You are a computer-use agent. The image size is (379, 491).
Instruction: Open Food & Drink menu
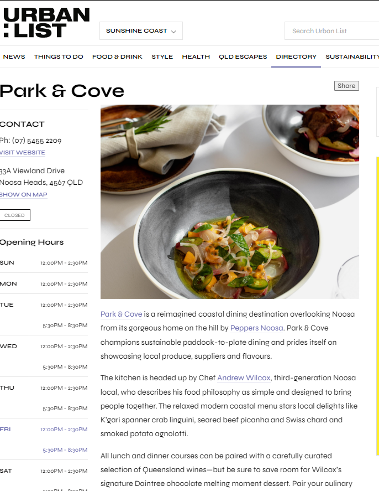[x=117, y=56]
